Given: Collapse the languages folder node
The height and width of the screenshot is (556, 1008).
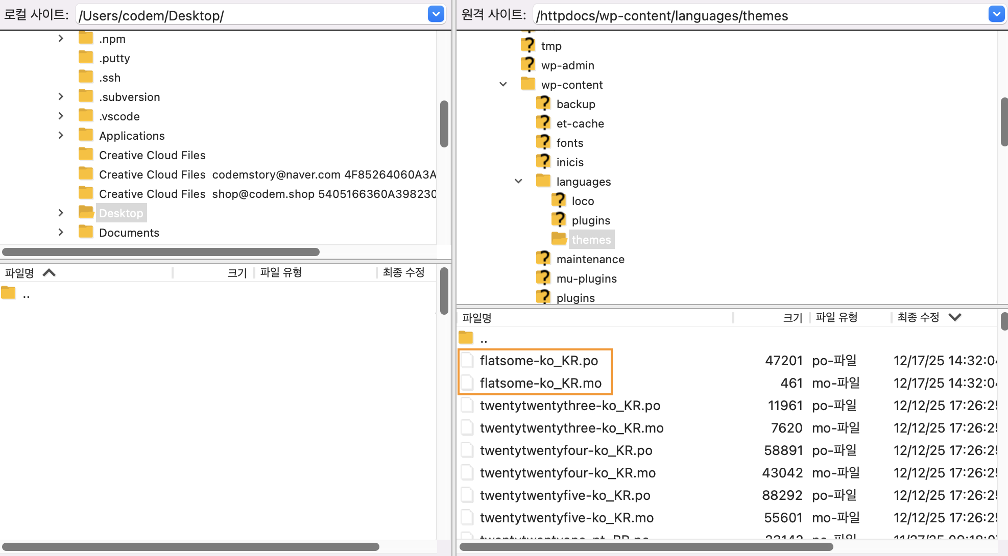Looking at the screenshot, I should click(x=518, y=181).
